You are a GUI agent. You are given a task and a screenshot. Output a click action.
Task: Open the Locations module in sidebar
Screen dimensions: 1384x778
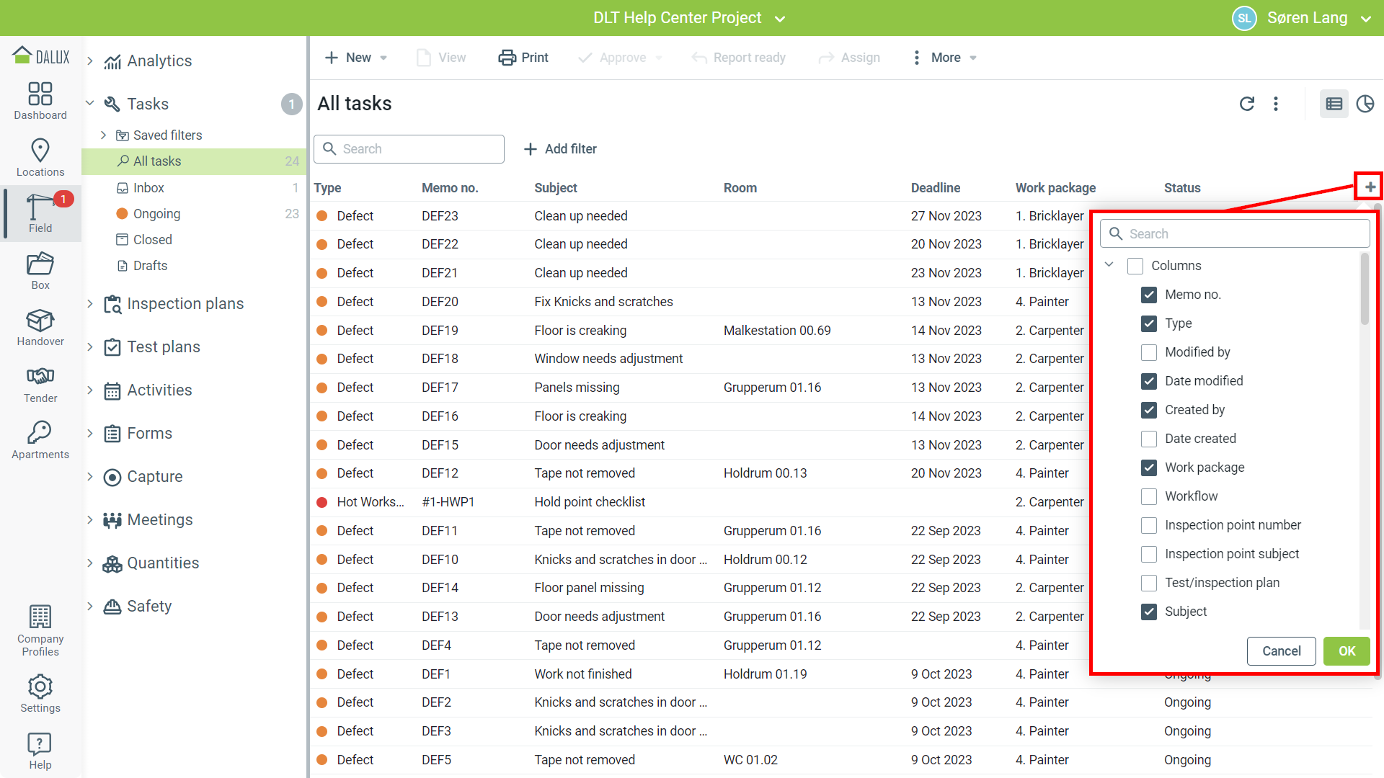40,157
